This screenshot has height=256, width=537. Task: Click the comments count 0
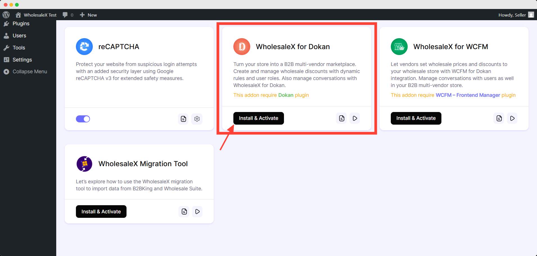coord(72,15)
